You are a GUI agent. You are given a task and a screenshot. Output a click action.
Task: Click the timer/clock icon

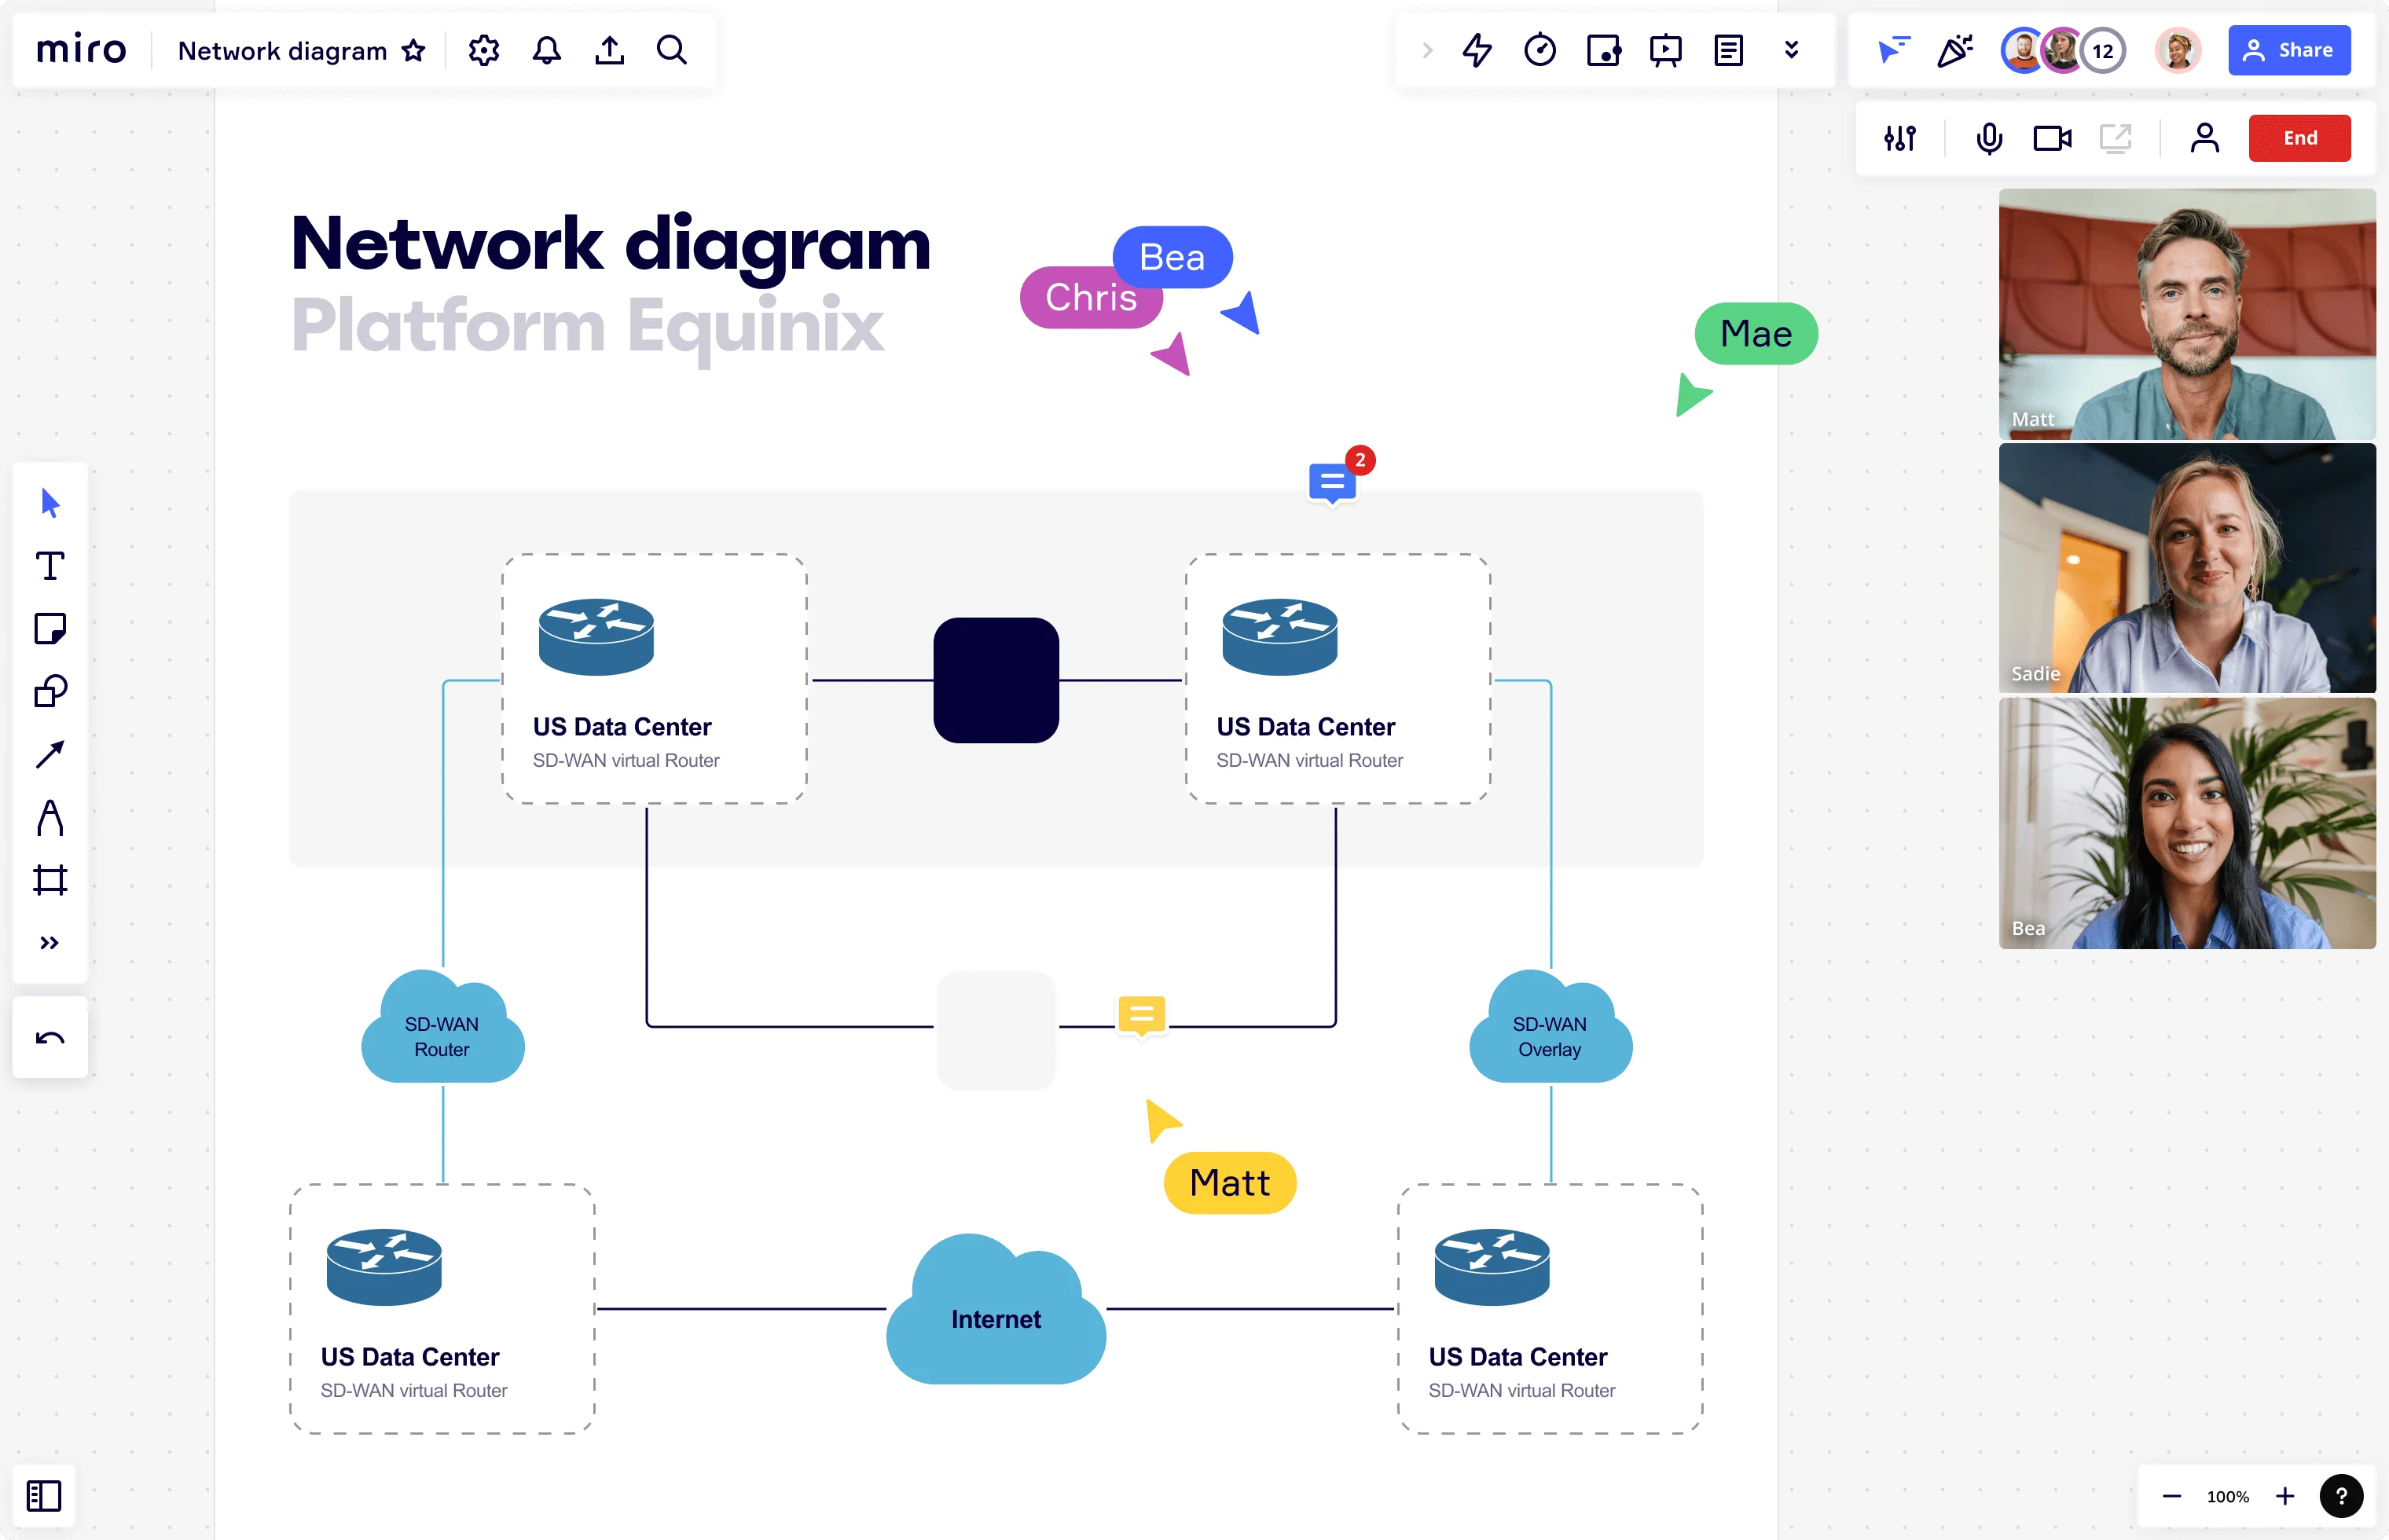point(1539,49)
